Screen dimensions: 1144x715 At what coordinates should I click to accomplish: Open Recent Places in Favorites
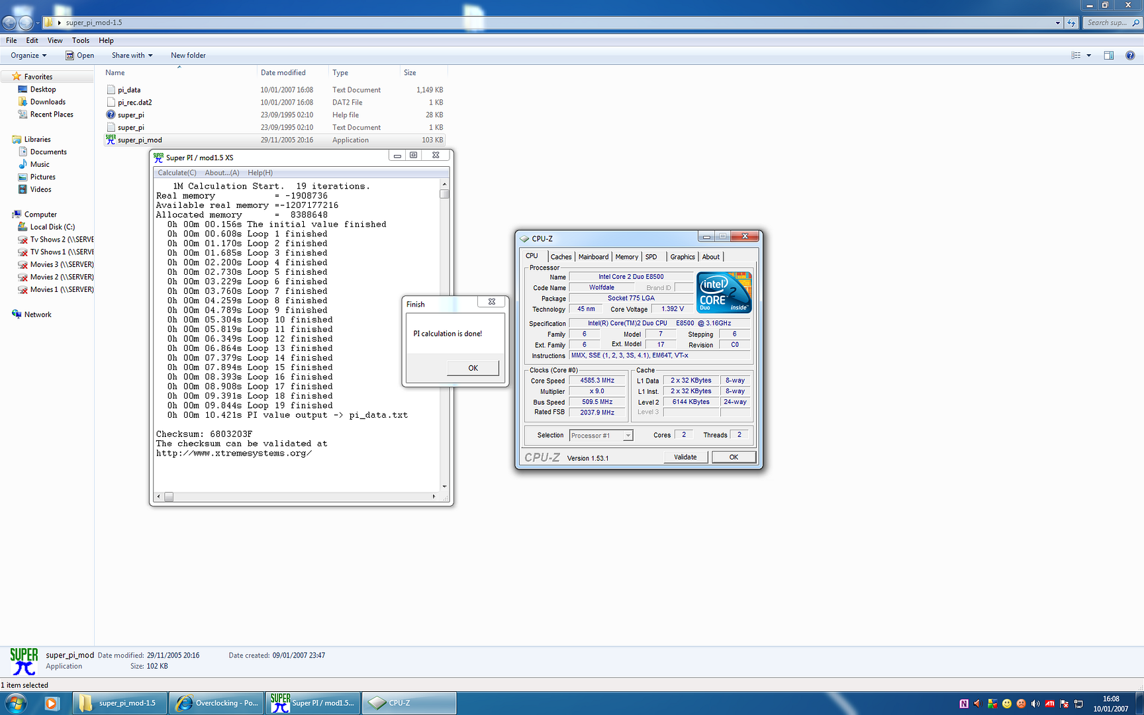(x=46, y=115)
